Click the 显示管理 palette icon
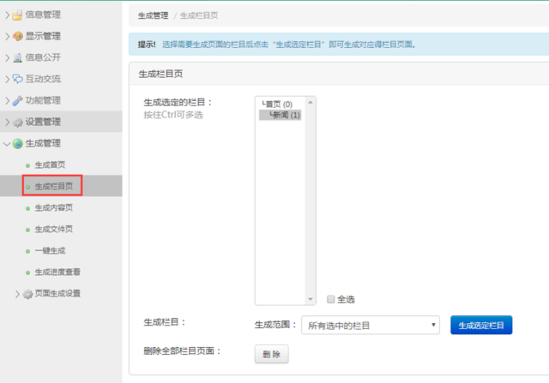Screen dimensions: 549x383 17,36
